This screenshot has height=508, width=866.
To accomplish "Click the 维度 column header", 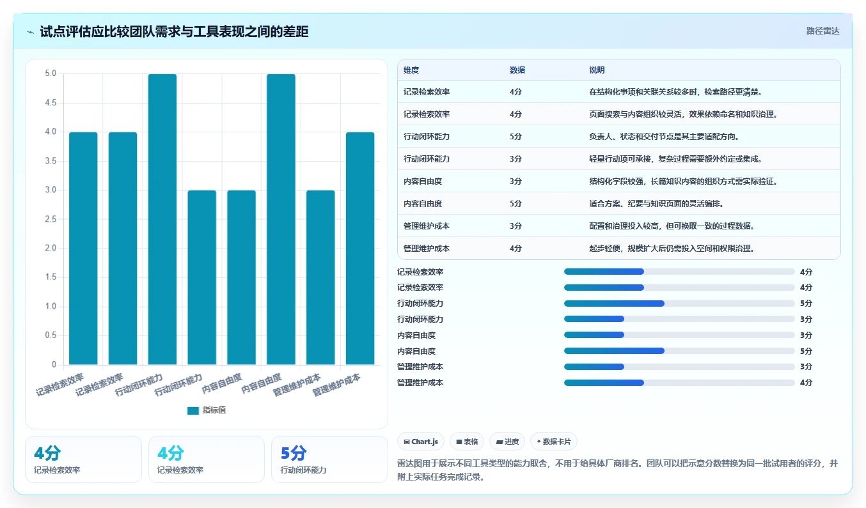I will coord(411,70).
